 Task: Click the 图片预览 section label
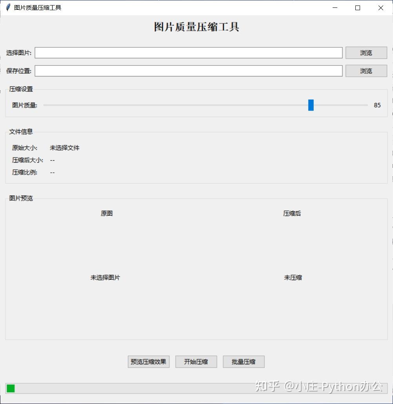tap(21, 198)
